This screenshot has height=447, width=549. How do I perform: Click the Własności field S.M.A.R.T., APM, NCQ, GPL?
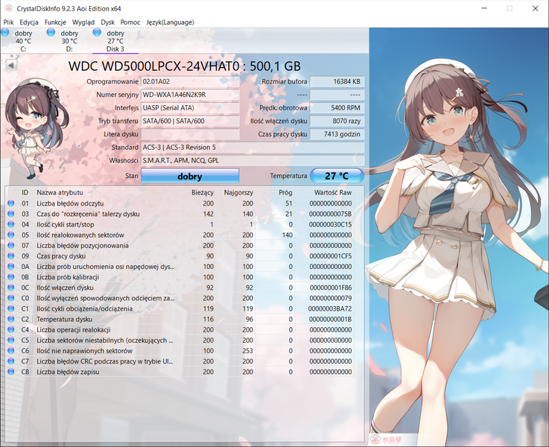coord(253,161)
